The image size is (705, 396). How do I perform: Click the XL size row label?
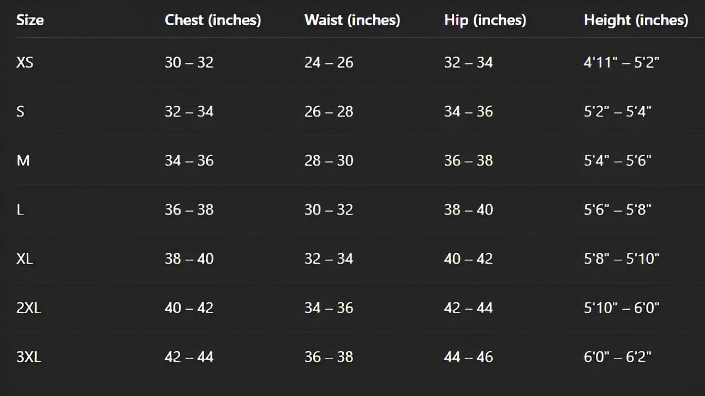(x=25, y=259)
